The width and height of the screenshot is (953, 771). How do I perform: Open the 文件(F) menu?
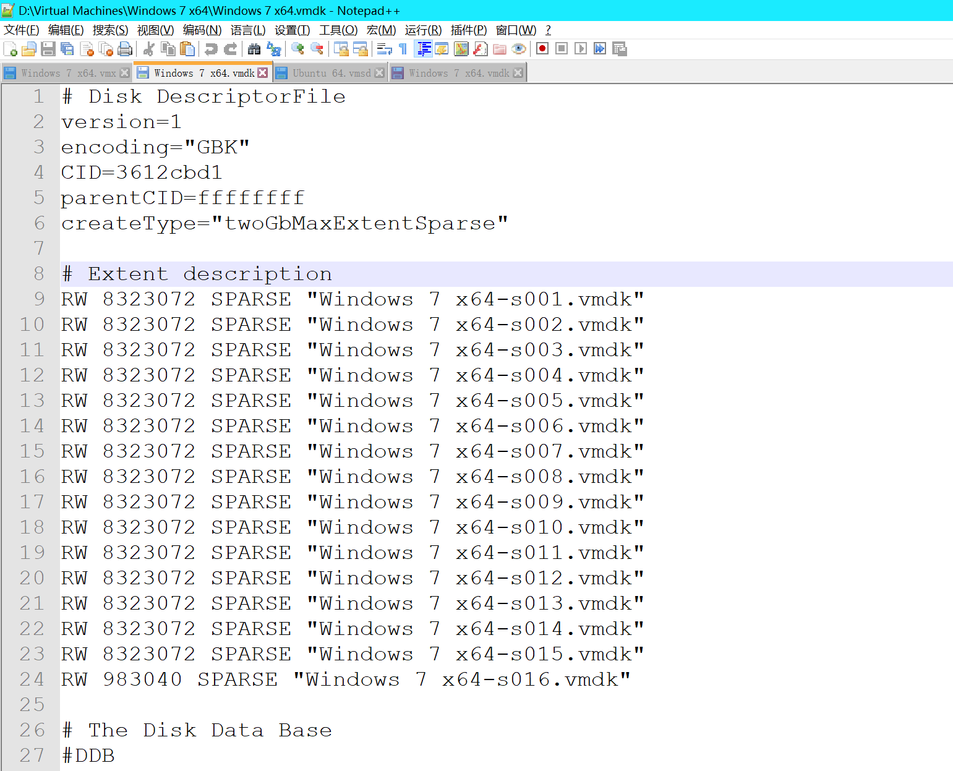[x=22, y=30]
